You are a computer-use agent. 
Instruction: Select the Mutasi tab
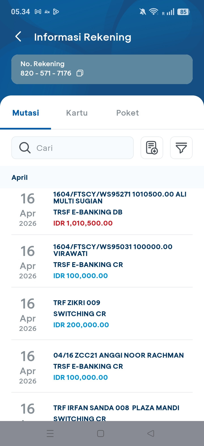(x=26, y=113)
